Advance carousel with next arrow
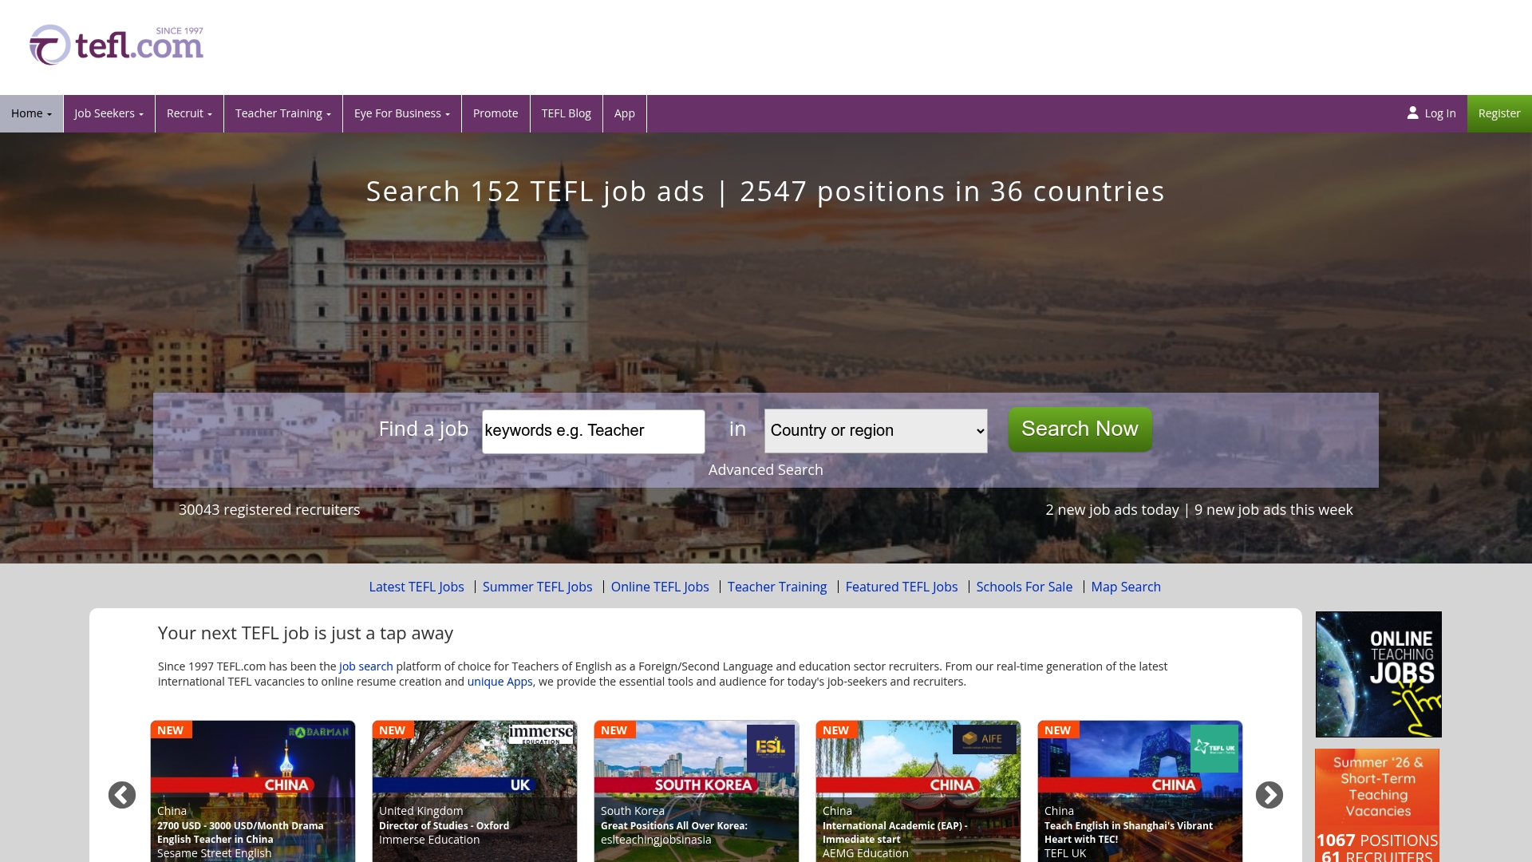The height and width of the screenshot is (862, 1532). 1269,795
